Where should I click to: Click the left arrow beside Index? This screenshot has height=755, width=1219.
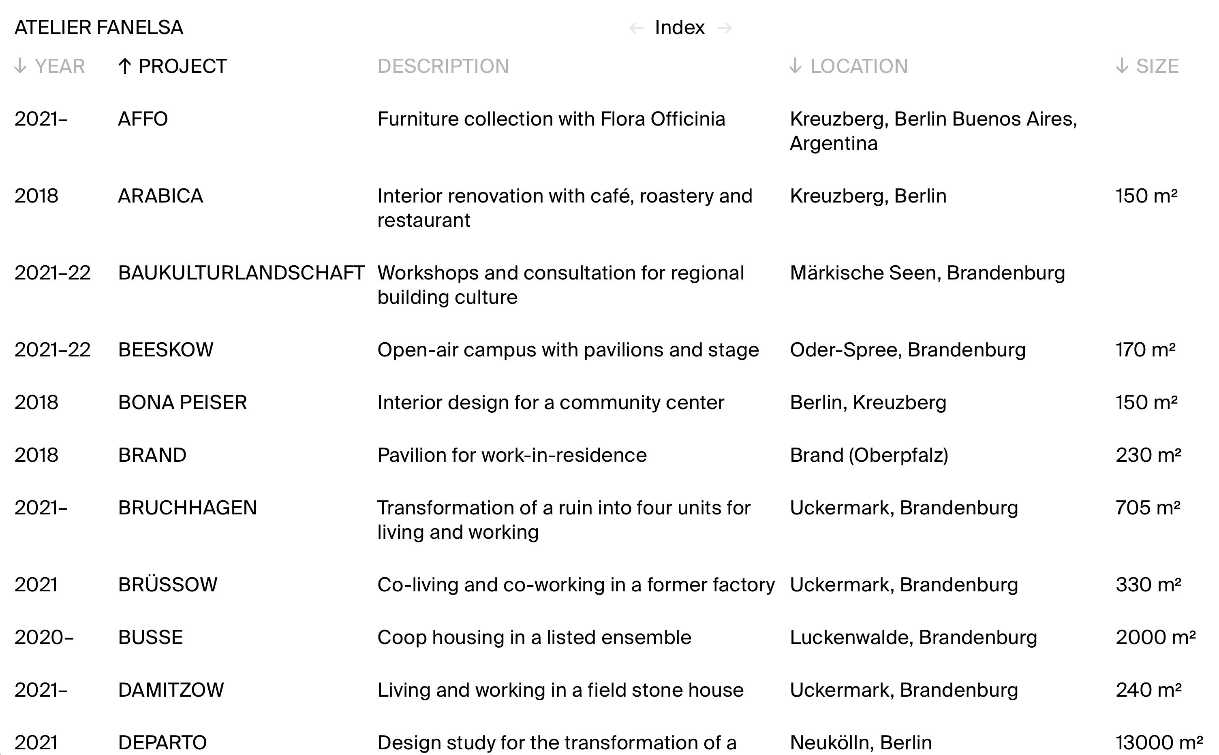636,28
